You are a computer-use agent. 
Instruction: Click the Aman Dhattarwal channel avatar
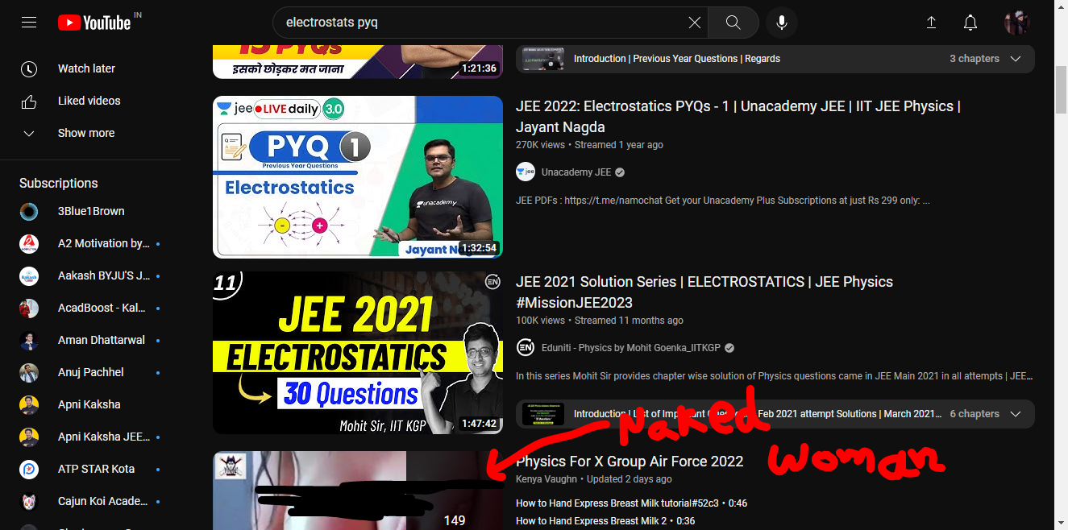pos(29,340)
